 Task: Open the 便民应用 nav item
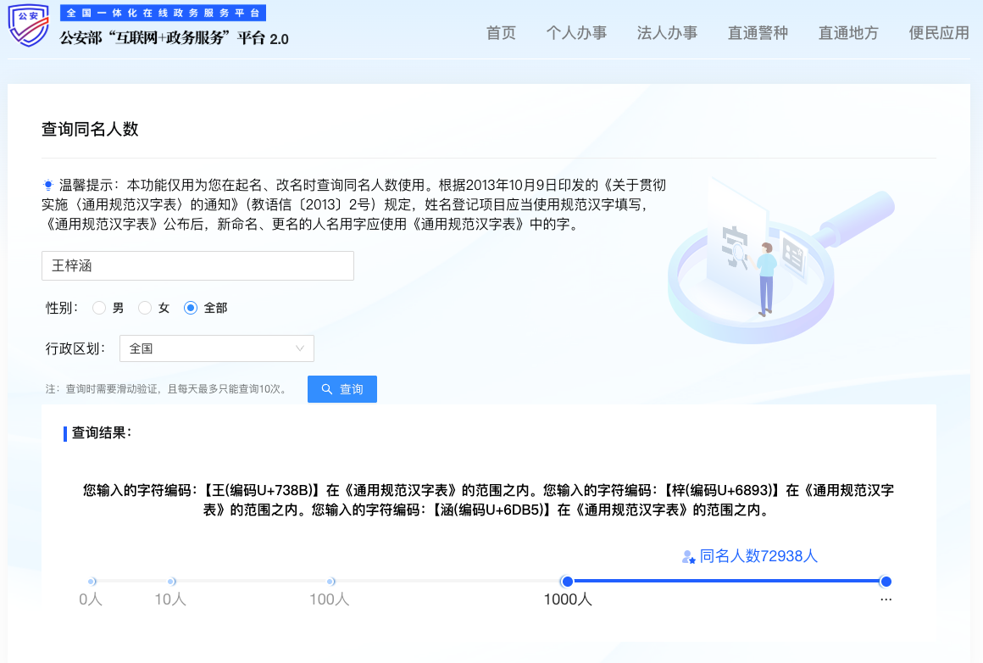coord(939,32)
